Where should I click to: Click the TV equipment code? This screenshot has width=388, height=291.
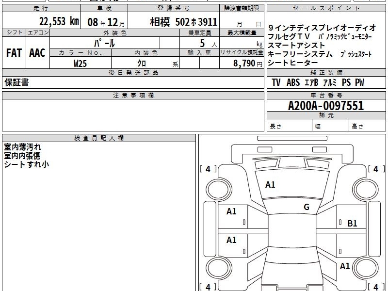tap(276, 82)
